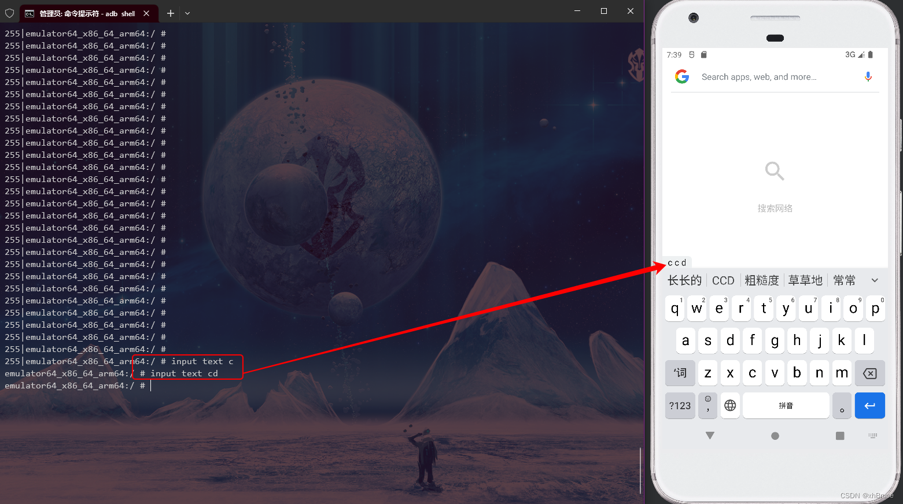Tap the voice search microphone icon
Image resolution: width=903 pixels, height=504 pixels.
tap(868, 76)
